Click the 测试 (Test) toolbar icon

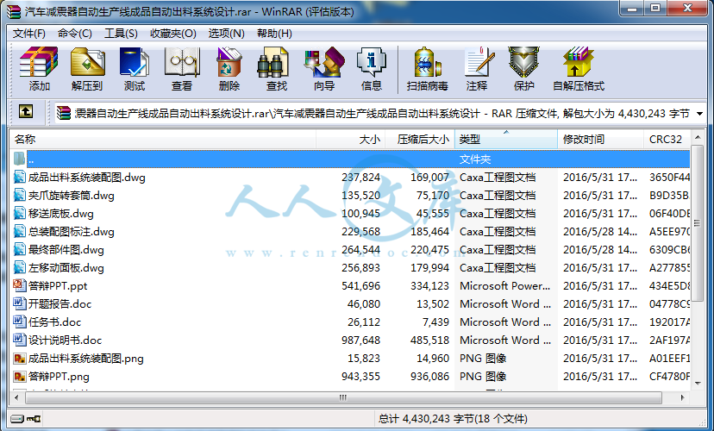pos(134,61)
